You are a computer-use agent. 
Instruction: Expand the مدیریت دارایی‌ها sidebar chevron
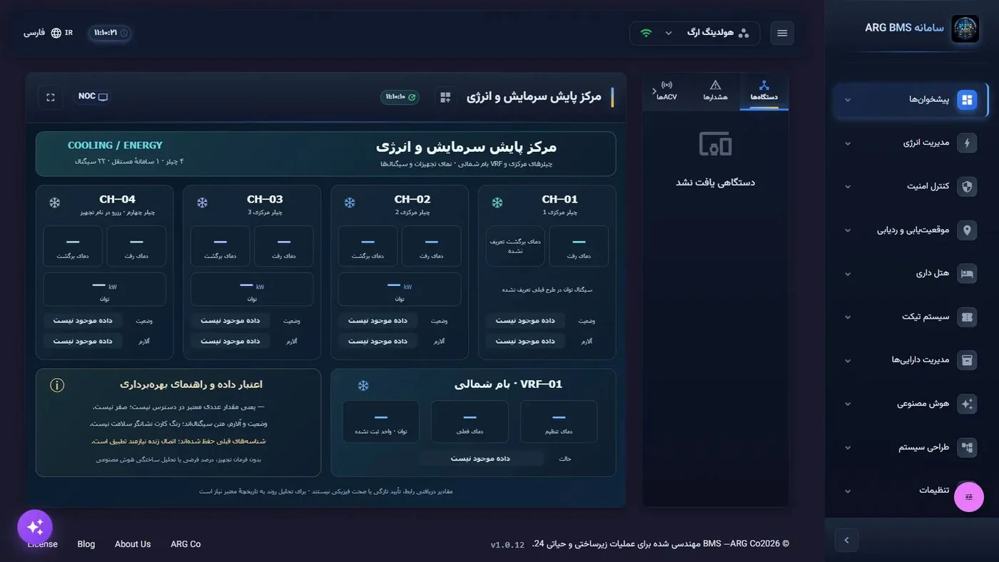(x=848, y=360)
